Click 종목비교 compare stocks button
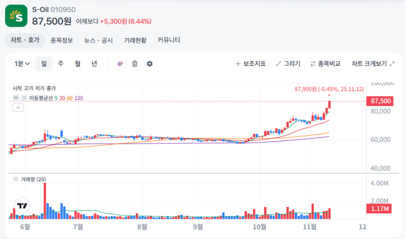The height and width of the screenshot is (239, 405). point(325,64)
